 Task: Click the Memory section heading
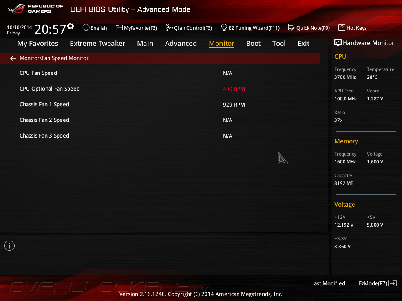tap(346, 141)
